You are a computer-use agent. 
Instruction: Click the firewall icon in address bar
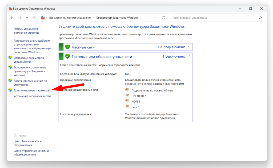pyautogui.click(x=43, y=18)
